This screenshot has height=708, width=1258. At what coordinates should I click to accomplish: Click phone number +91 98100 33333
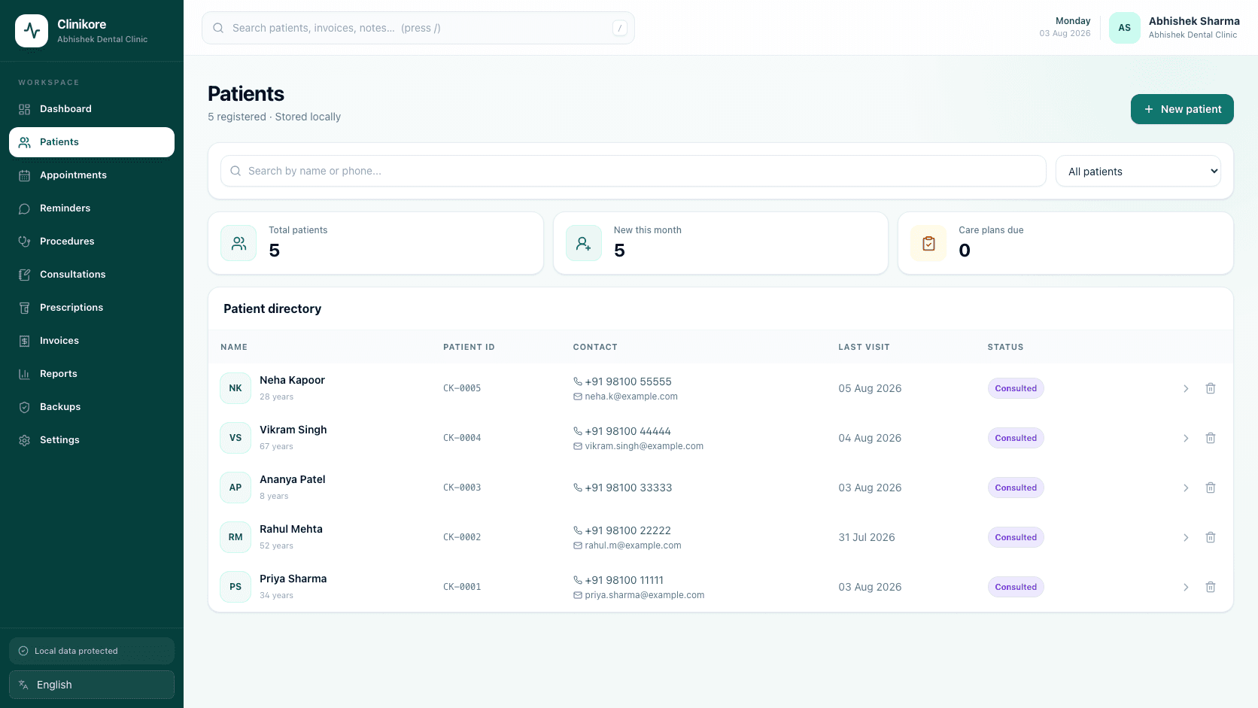(628, 488)
